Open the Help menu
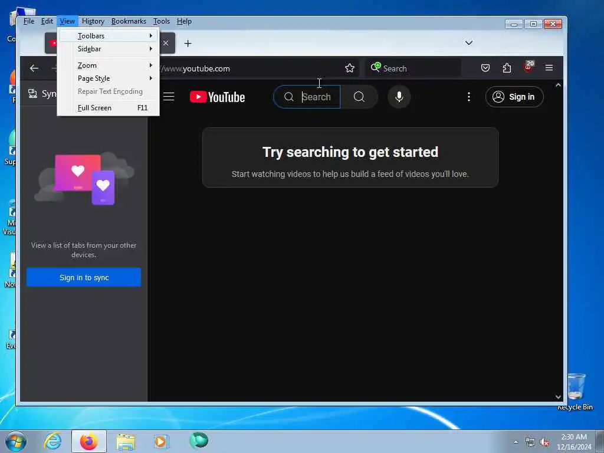 tap(184, 21)
